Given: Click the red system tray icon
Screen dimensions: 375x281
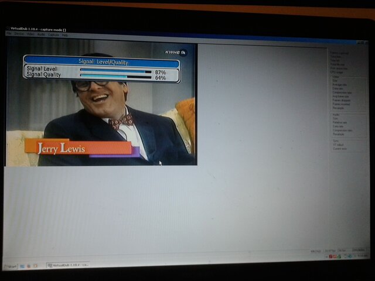Looking at the screenshot, I should click(x=330, y=256).
